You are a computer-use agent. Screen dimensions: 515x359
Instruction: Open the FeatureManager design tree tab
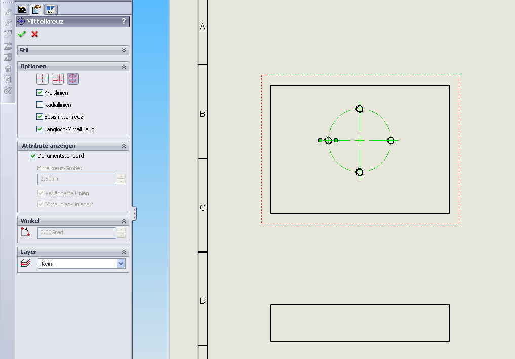tap(22, 9)
